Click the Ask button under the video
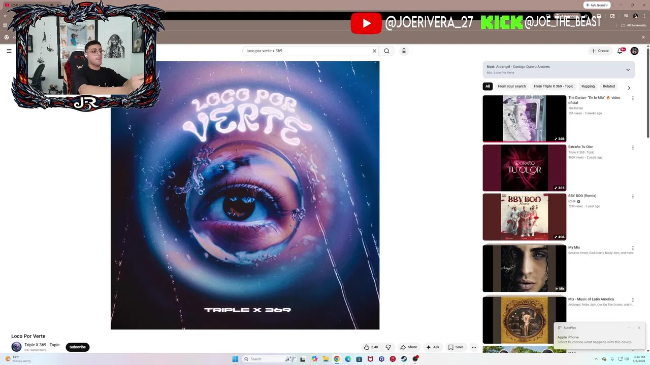 coord(433,347)
